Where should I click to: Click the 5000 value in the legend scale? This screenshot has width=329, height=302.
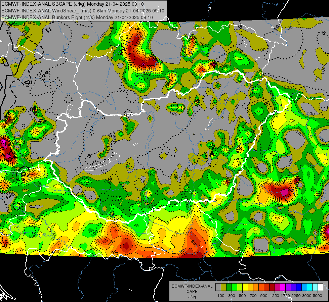[x=318, y=296]
